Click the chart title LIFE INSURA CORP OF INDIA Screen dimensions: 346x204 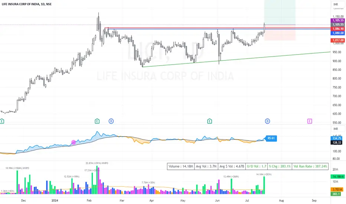pyautogui.click(x=26, y=4)
